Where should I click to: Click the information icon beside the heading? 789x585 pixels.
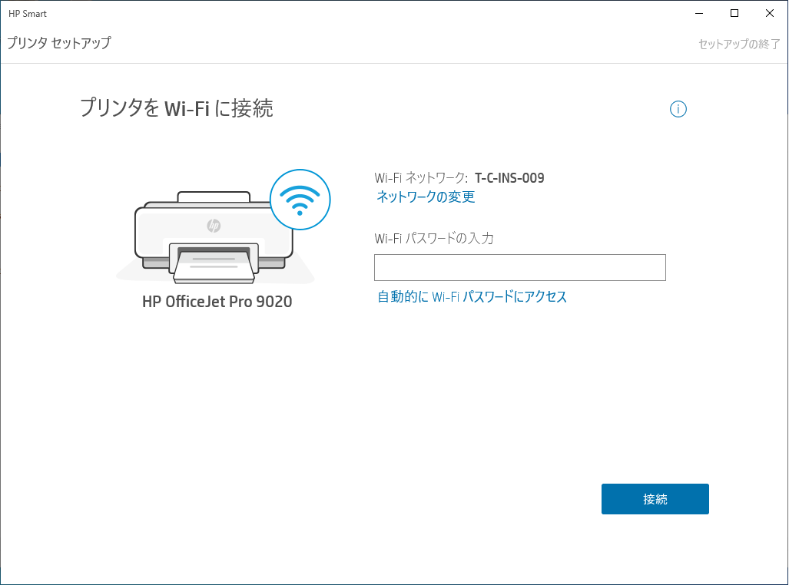point(678,110)
